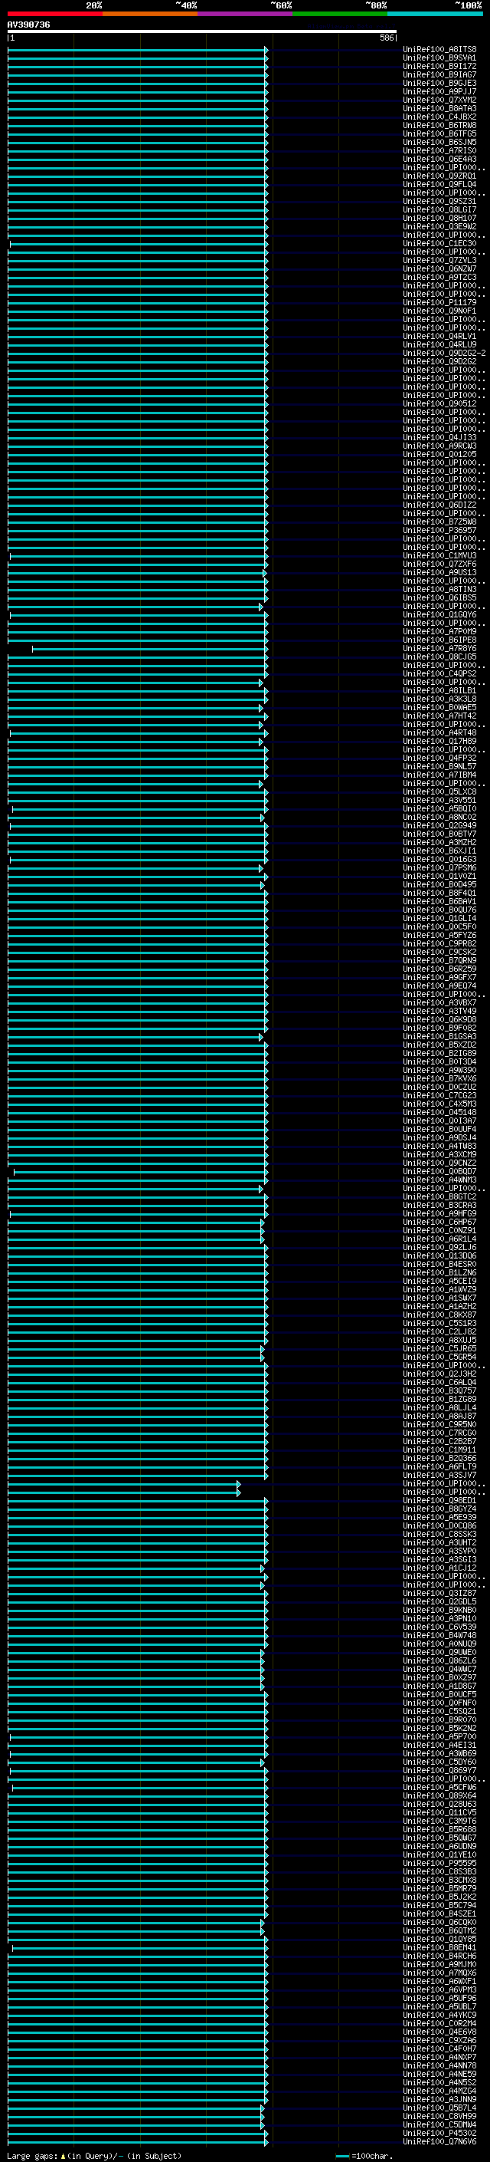Open hit UniRef100_C4JBX2

click(439, 117)
